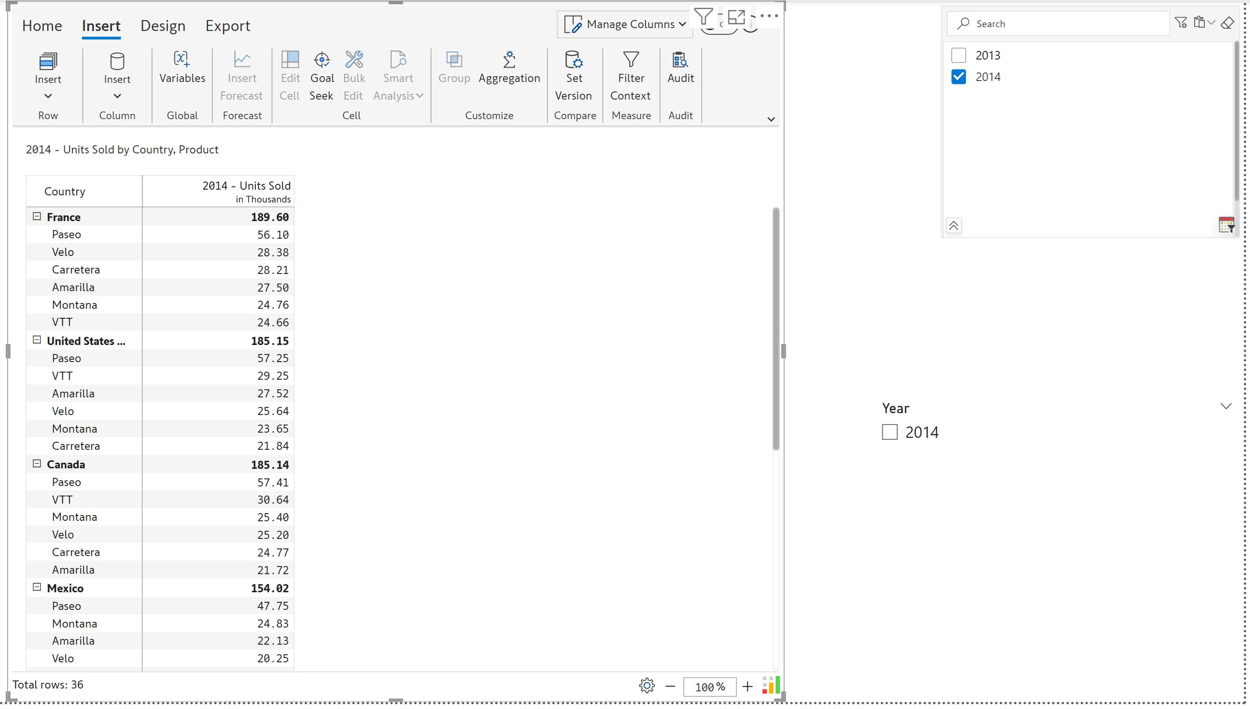
Task: Uncheck the 2014 checkbox in slicer
Action: pyautogui.click(x=958, y=77)
